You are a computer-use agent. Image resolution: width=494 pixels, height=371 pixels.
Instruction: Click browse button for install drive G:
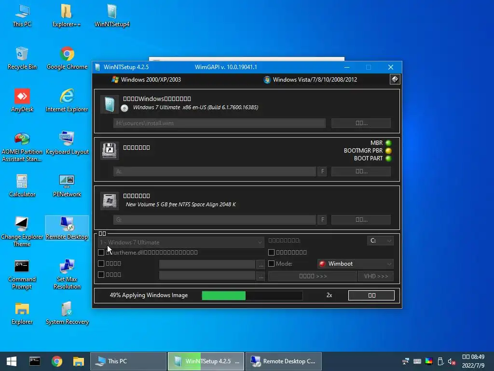(361, 220)
